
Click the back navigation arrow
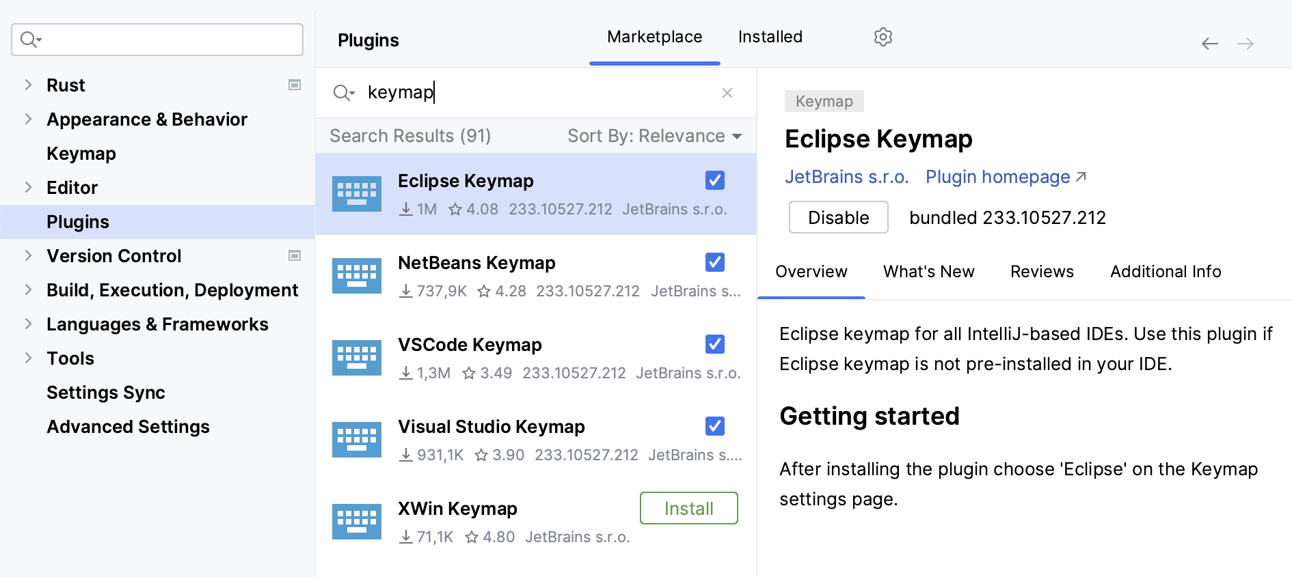point(1209,44)
